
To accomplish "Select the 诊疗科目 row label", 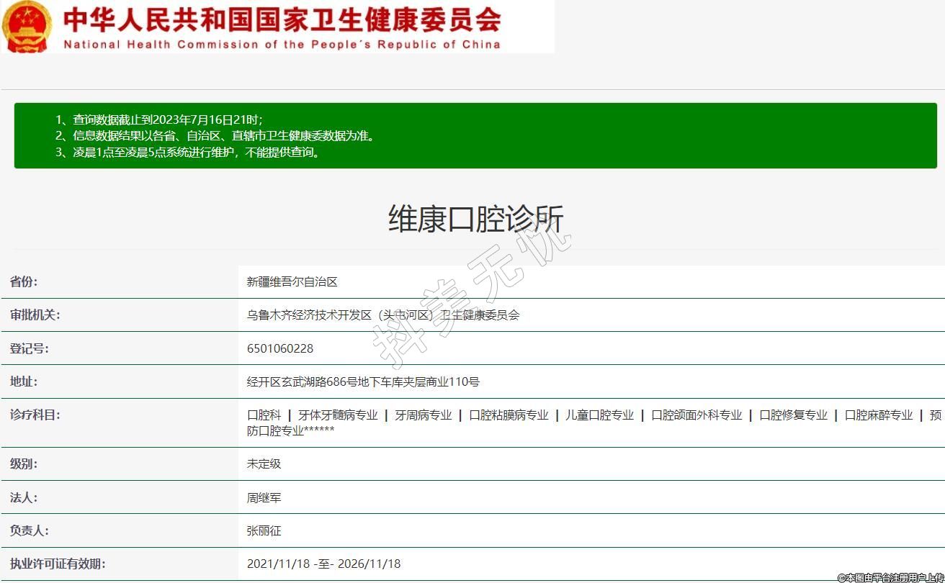I will tap(35, 415).
